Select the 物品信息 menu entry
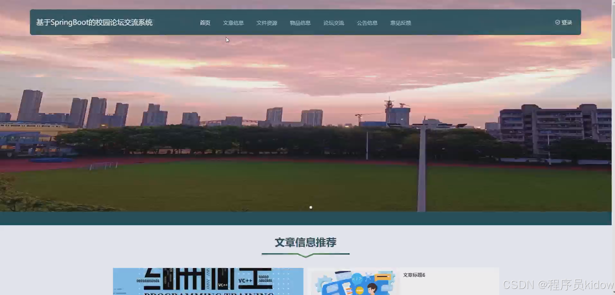 [x=300, y=23]
